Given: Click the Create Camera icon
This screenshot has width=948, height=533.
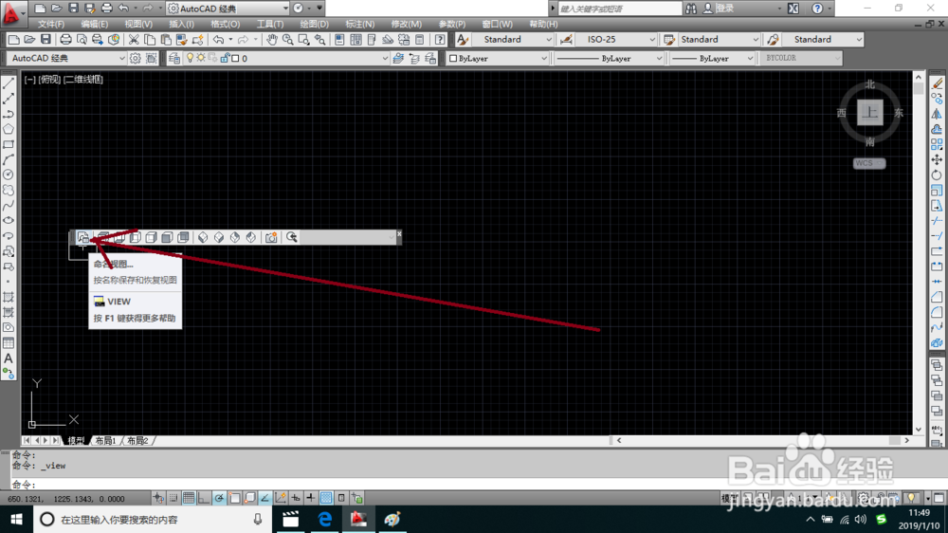Looking at the screenshot, I should click(271, 237).
